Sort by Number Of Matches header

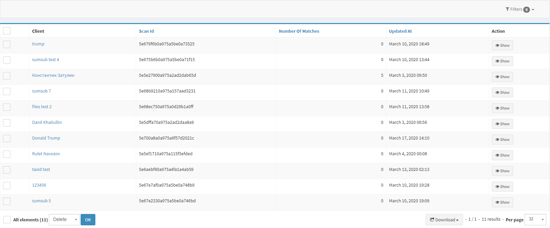pos(299,31)
